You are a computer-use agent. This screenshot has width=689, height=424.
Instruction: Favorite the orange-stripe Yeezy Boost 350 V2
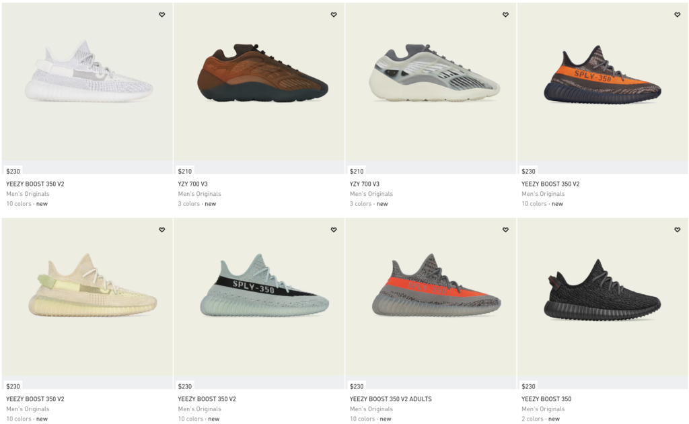click(x=677, y=15)
